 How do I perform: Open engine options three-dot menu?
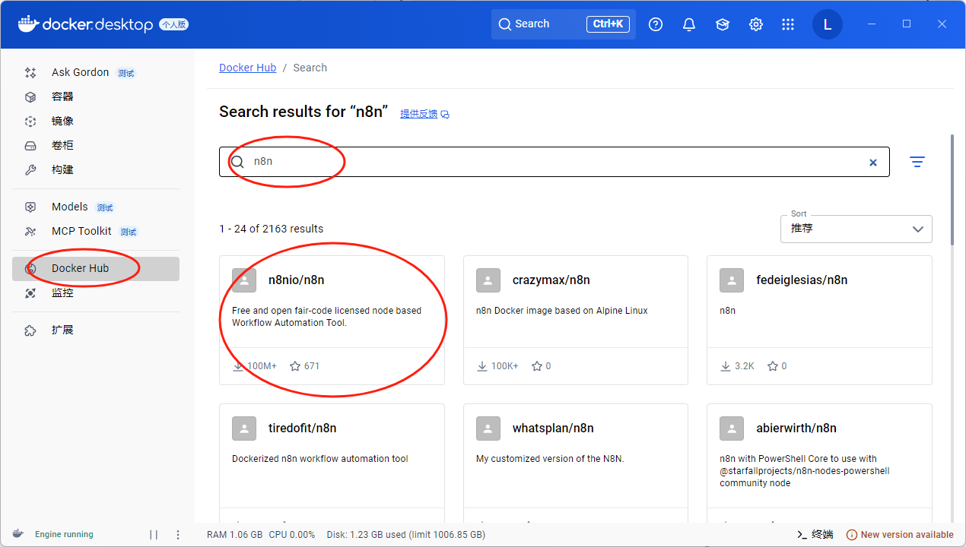point(178,534)
